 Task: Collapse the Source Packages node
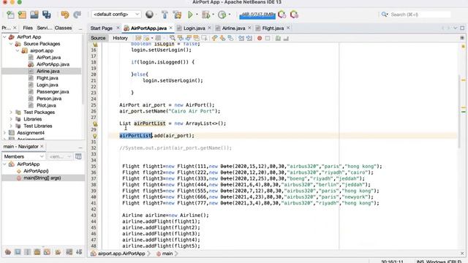11,44
